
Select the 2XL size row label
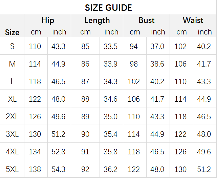point(12,117)
